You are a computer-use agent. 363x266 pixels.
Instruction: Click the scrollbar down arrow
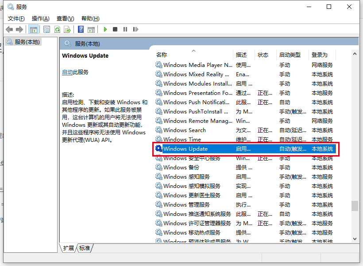pyautogui.click(x=355, y=239)
